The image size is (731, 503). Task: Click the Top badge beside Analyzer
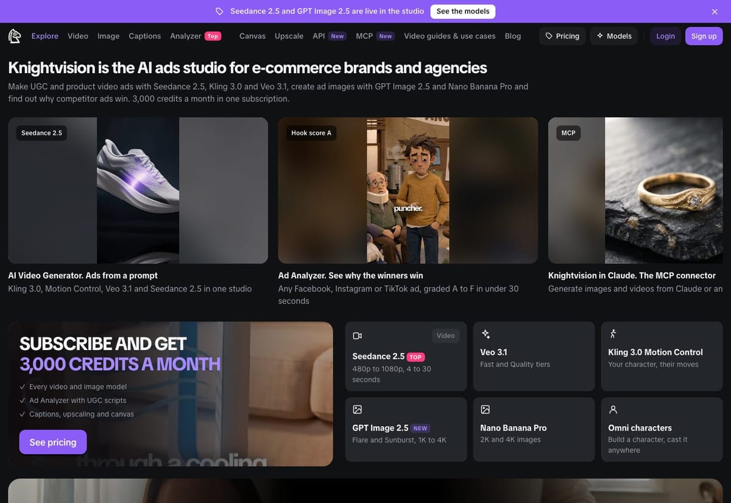(213, 36)
